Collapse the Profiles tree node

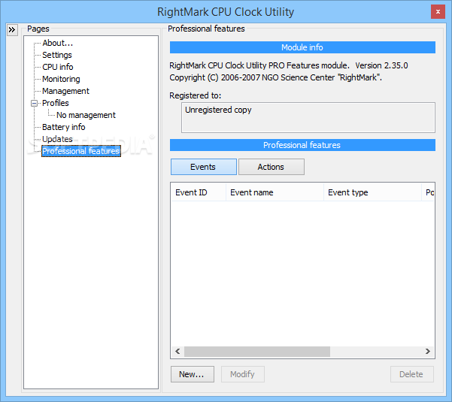34,103
